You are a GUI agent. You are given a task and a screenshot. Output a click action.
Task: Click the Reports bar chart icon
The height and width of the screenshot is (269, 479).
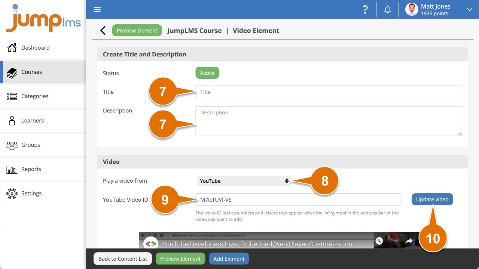point(12,169)
